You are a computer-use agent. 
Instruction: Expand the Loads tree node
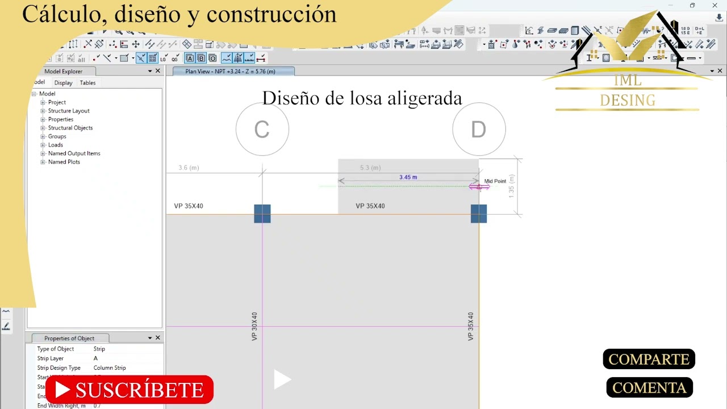pyautogui.click(x=43, y=145)
